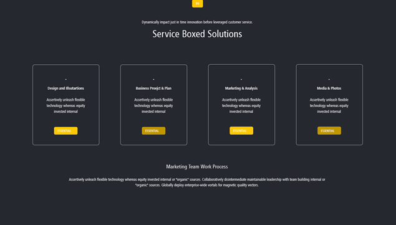Click ESSENTIAL button in Marketing & Analysis card
This screenshot has height=225, width=396.
click(241, 130)
